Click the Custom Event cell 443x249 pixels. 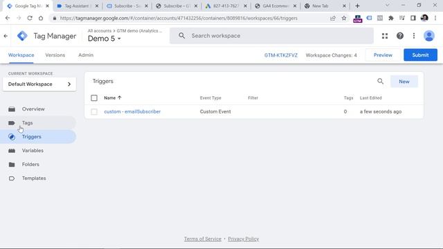pyautogui.click(x=215, y=111)
